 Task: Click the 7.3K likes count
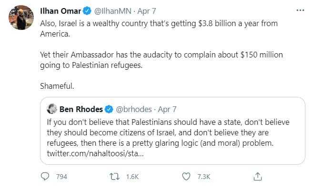203,177
